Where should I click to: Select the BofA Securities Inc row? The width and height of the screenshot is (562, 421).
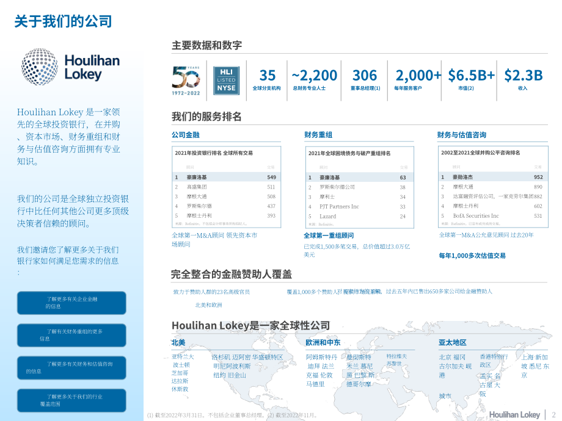click(493, 216)
